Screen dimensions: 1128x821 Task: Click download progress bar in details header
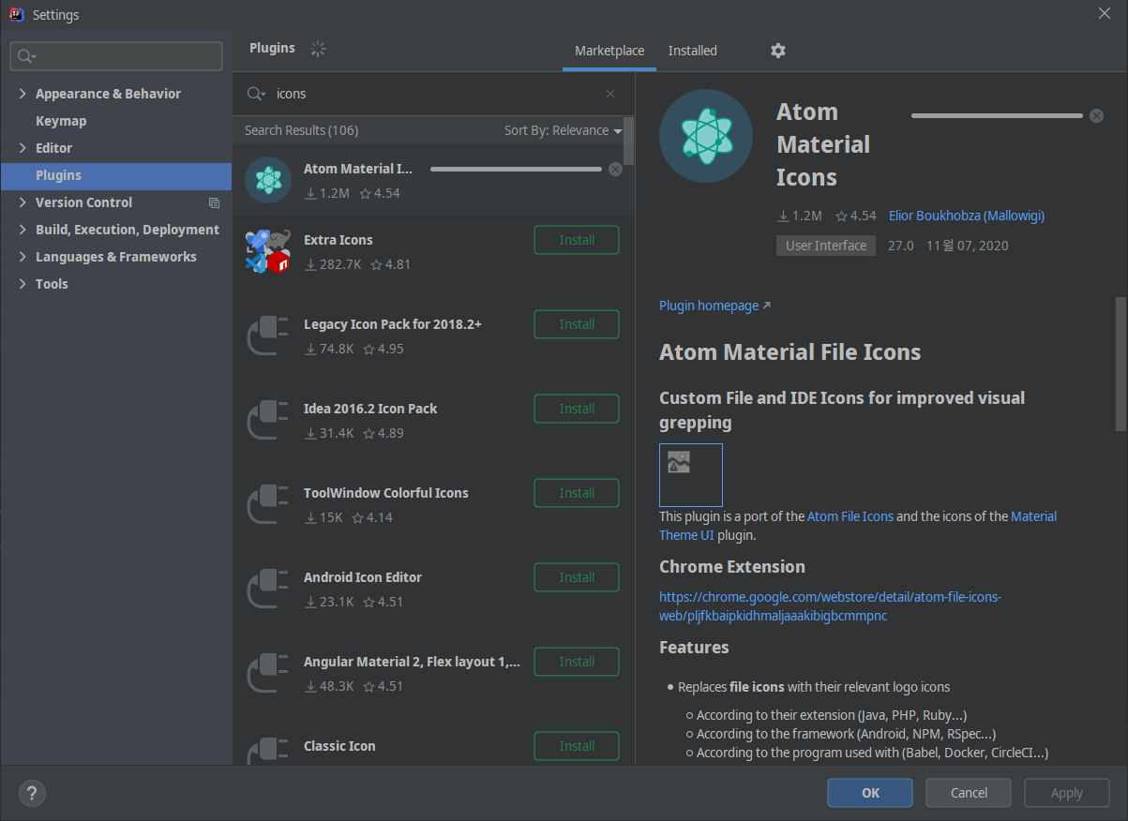[997, 115]
